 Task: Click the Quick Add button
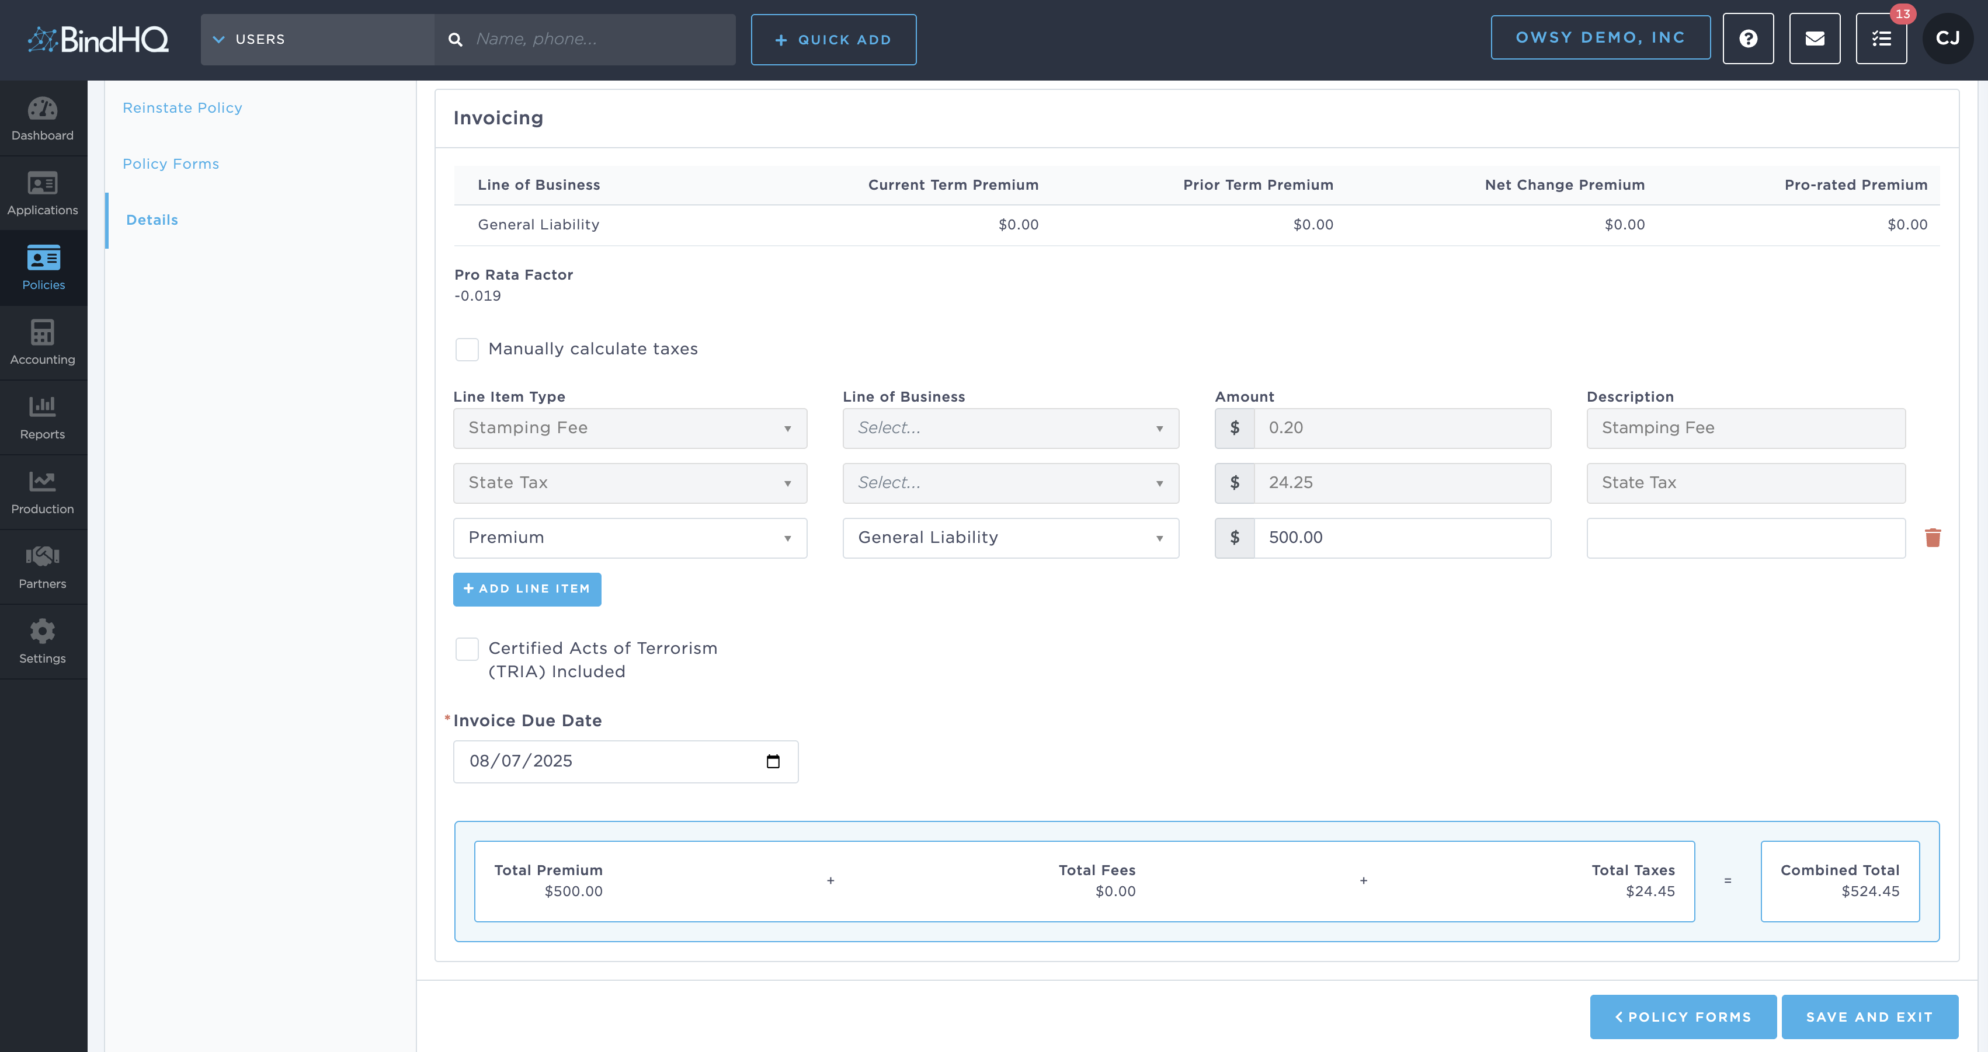[x=833, y=39]
